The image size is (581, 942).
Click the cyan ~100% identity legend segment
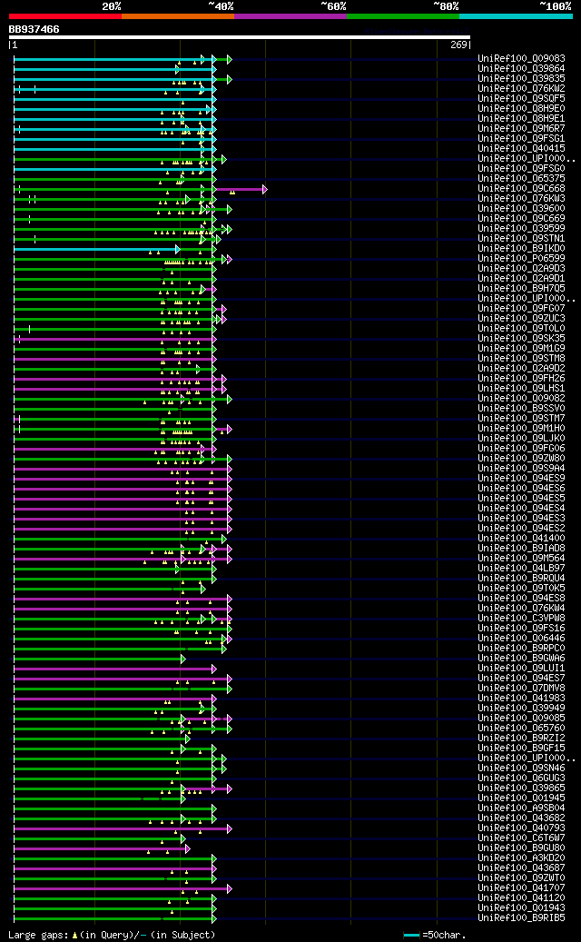pos(516,16)
